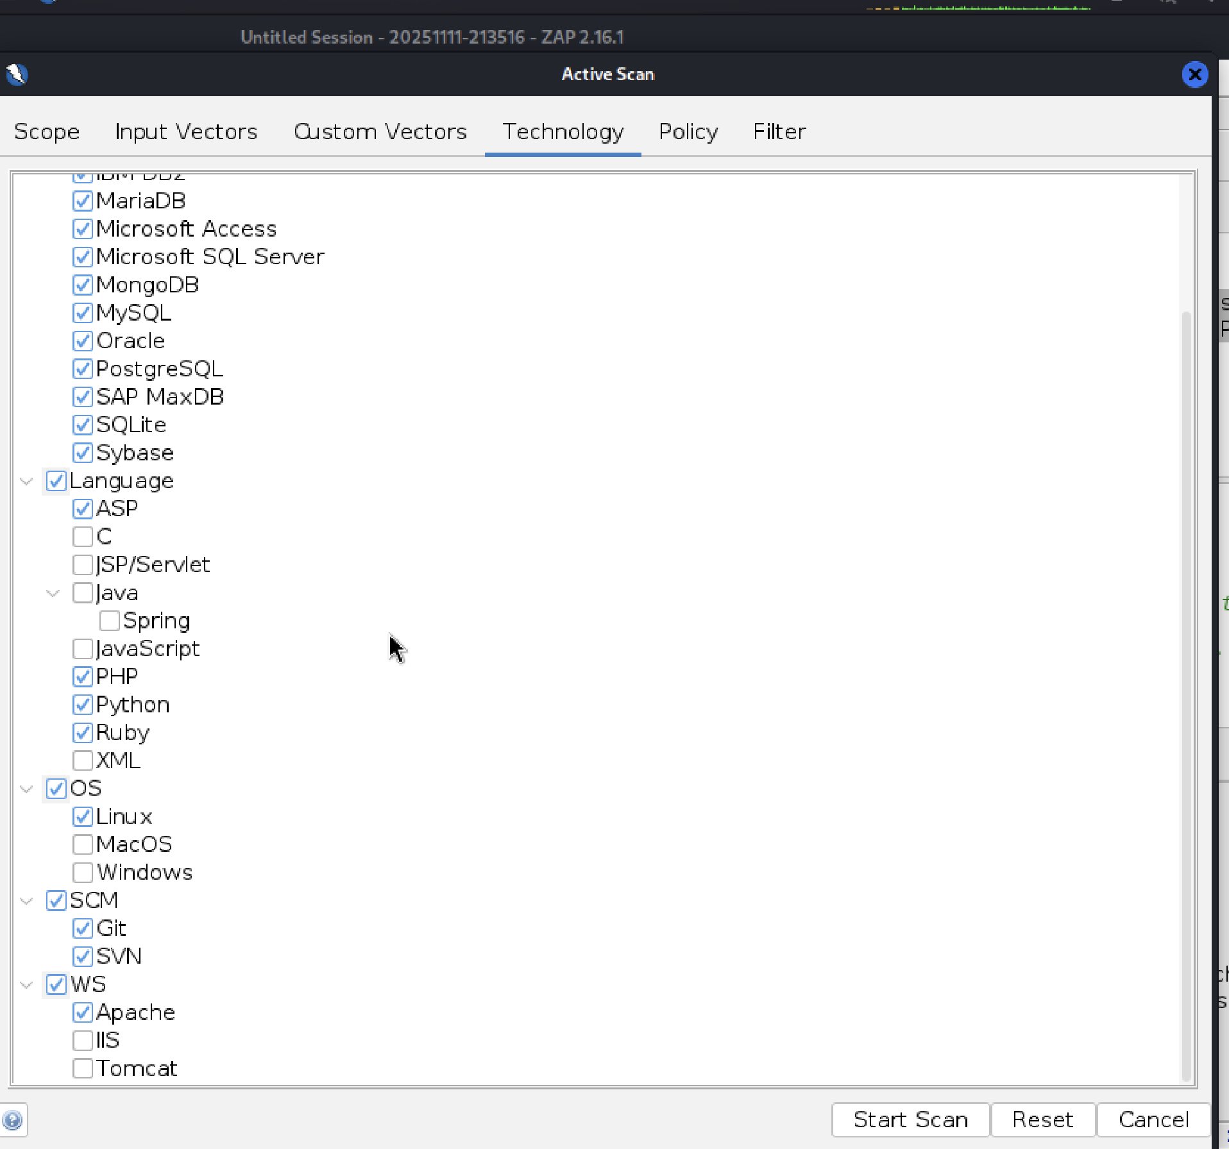The image size is (1229, 1149).
Task: Click the Reset button
Action: tap(1043, 1120)
